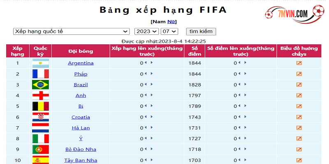
Task: Open the year 2023 dropdown
Action: click(x=146, y=32)
